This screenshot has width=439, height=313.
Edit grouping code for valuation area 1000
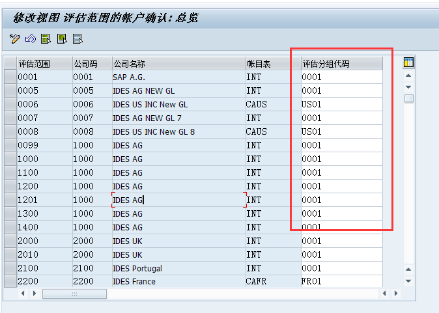coord(341,159)
